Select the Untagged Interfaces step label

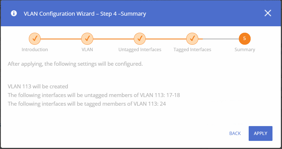point(140,49)
